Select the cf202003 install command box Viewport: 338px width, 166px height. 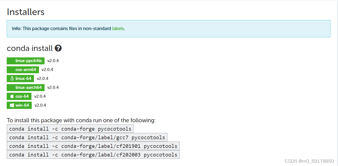[x=93, y=155]
